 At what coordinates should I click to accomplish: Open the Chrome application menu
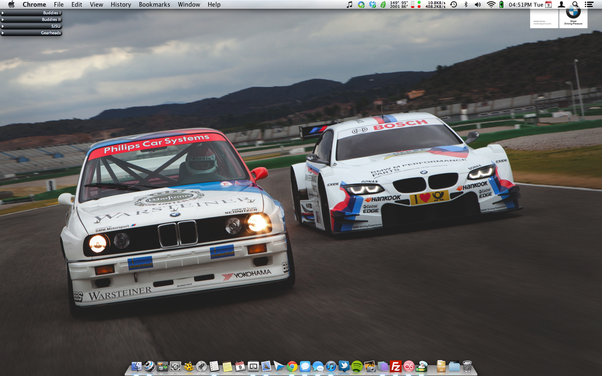click(34, 5)
